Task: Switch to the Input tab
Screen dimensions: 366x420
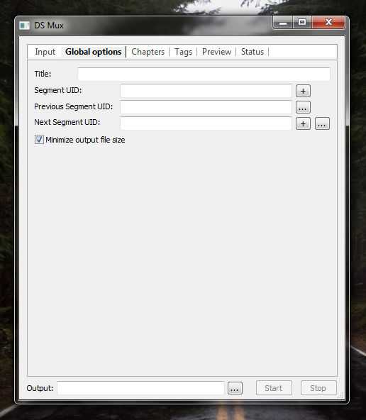Action: [x=45, y=52]
